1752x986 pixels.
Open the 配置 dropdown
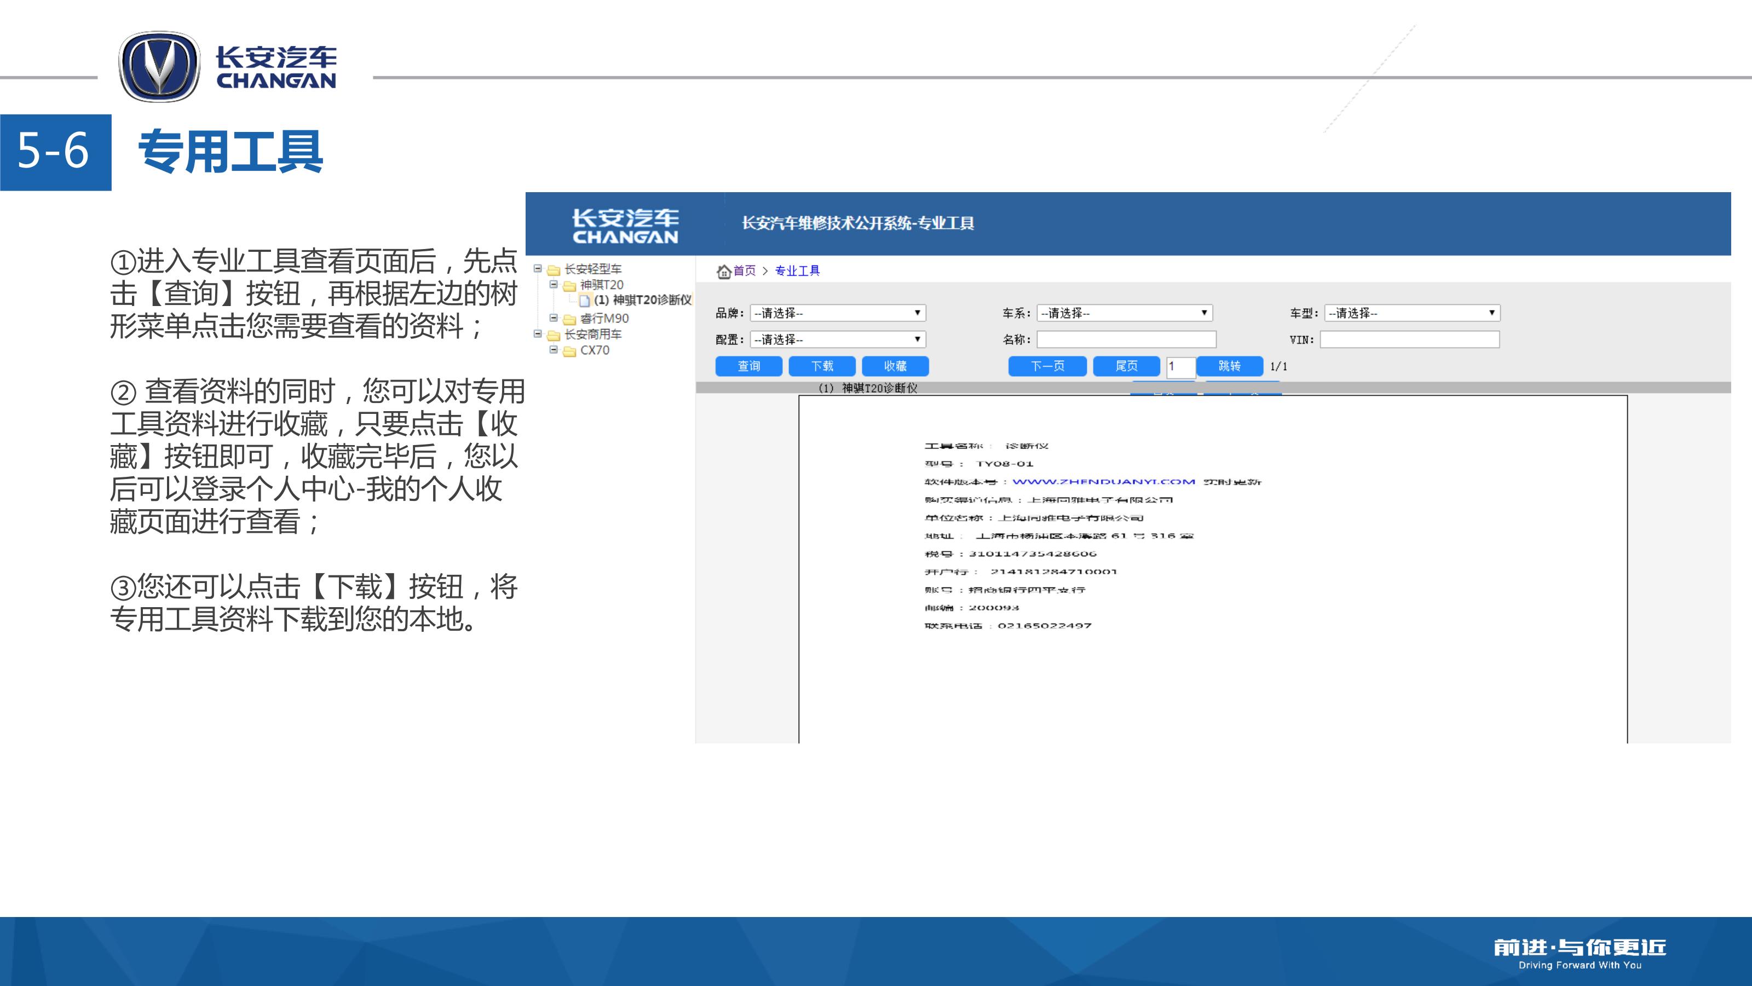(838, 339)
